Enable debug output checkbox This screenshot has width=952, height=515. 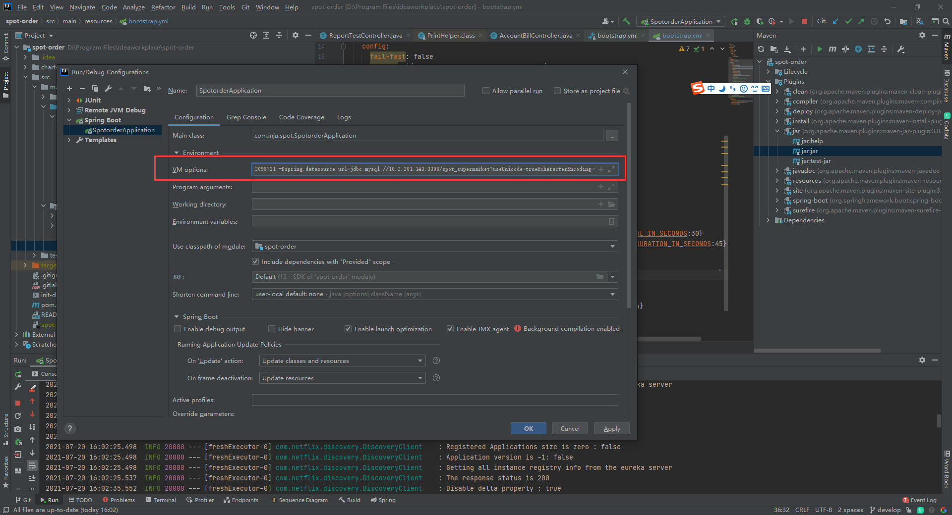click(x=178, y=329)
